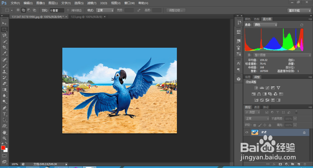Image resolution: width=313 pixels, height=168 pixels.
Task: Pick the Healing Brush tool
Action: [x=4, y=60]
